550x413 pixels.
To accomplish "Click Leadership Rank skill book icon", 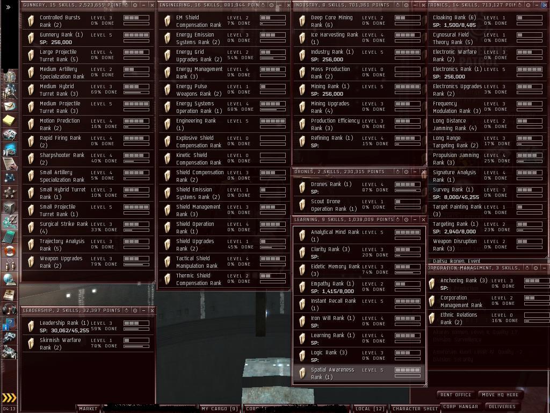I will click(x=31, y=326).
